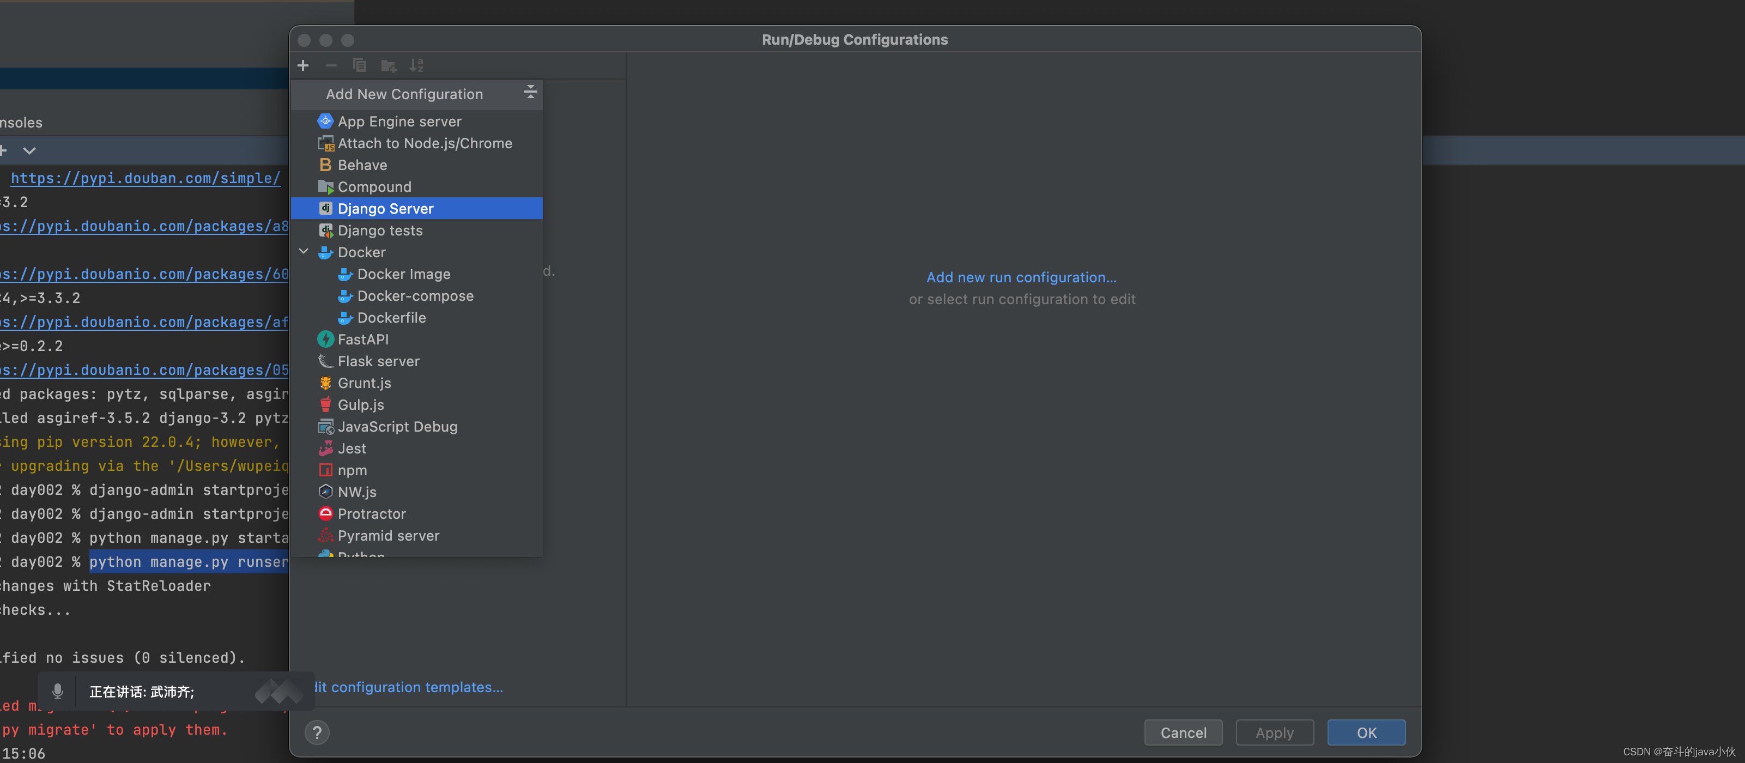This screenshot has width=1745, height=763.
Task: Choose Protractor configuration type
Action: [416, 513]
